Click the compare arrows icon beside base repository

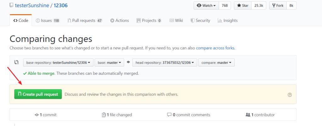coord(16,62)
